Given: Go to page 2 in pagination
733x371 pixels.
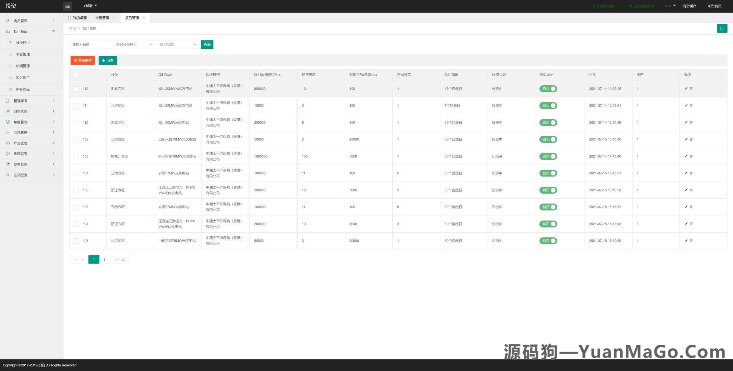Looking at the screenshot, I should tap(105, 259).
